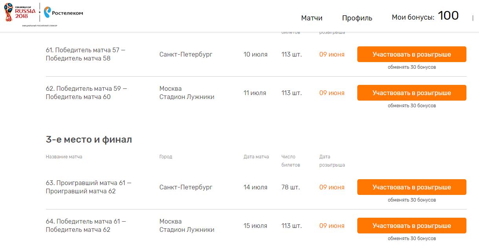The height and width of the screenshot is (246, 479).
Task: Join the draw for match 63 third-place game
Action: coord(411,187)
